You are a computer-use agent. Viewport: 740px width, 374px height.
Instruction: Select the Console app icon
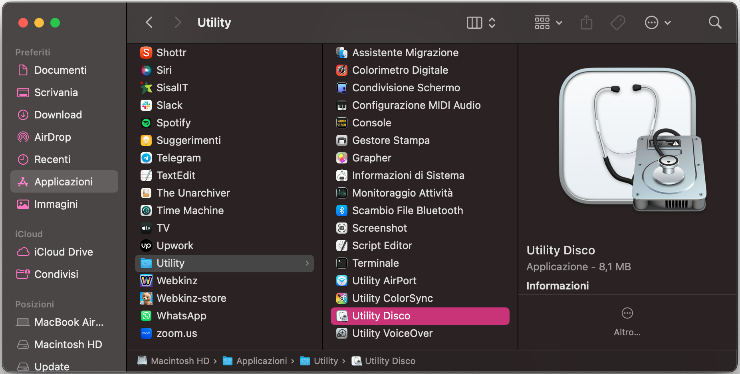tap(342, 123)
